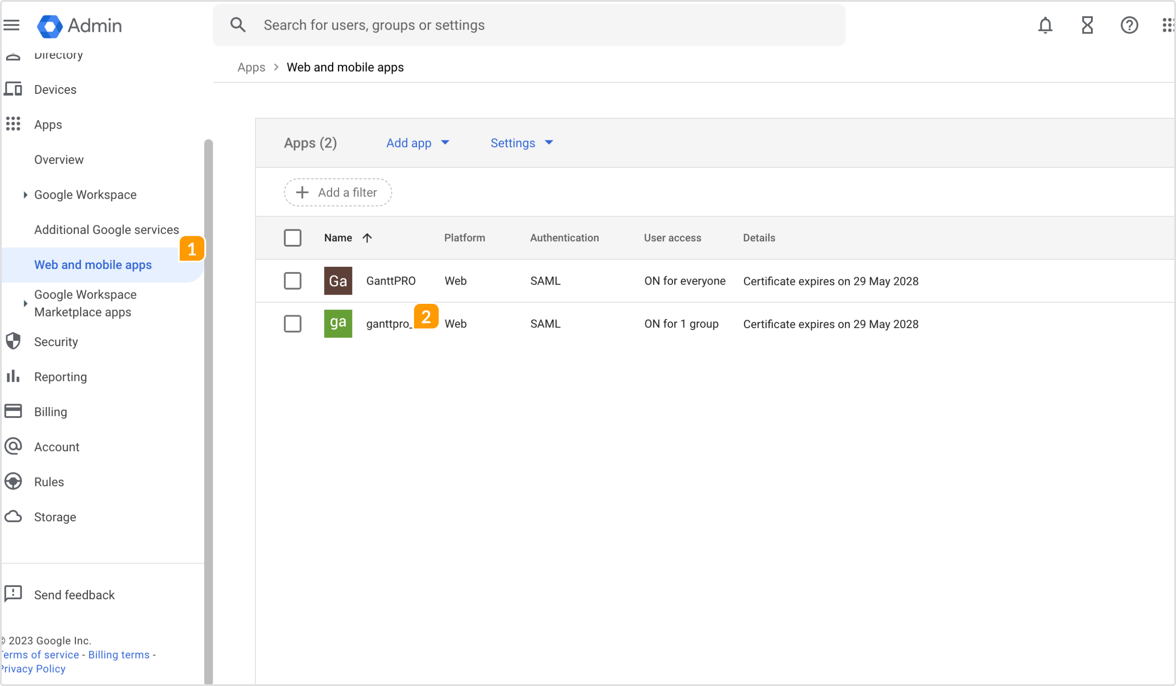Click the Platform column header
The width and height of the screenshot is (1176, 686).
(464, 238)
